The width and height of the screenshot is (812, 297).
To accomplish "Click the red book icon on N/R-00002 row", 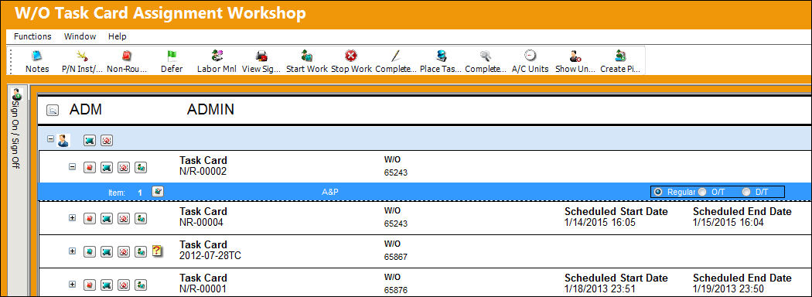I will 90,167.
